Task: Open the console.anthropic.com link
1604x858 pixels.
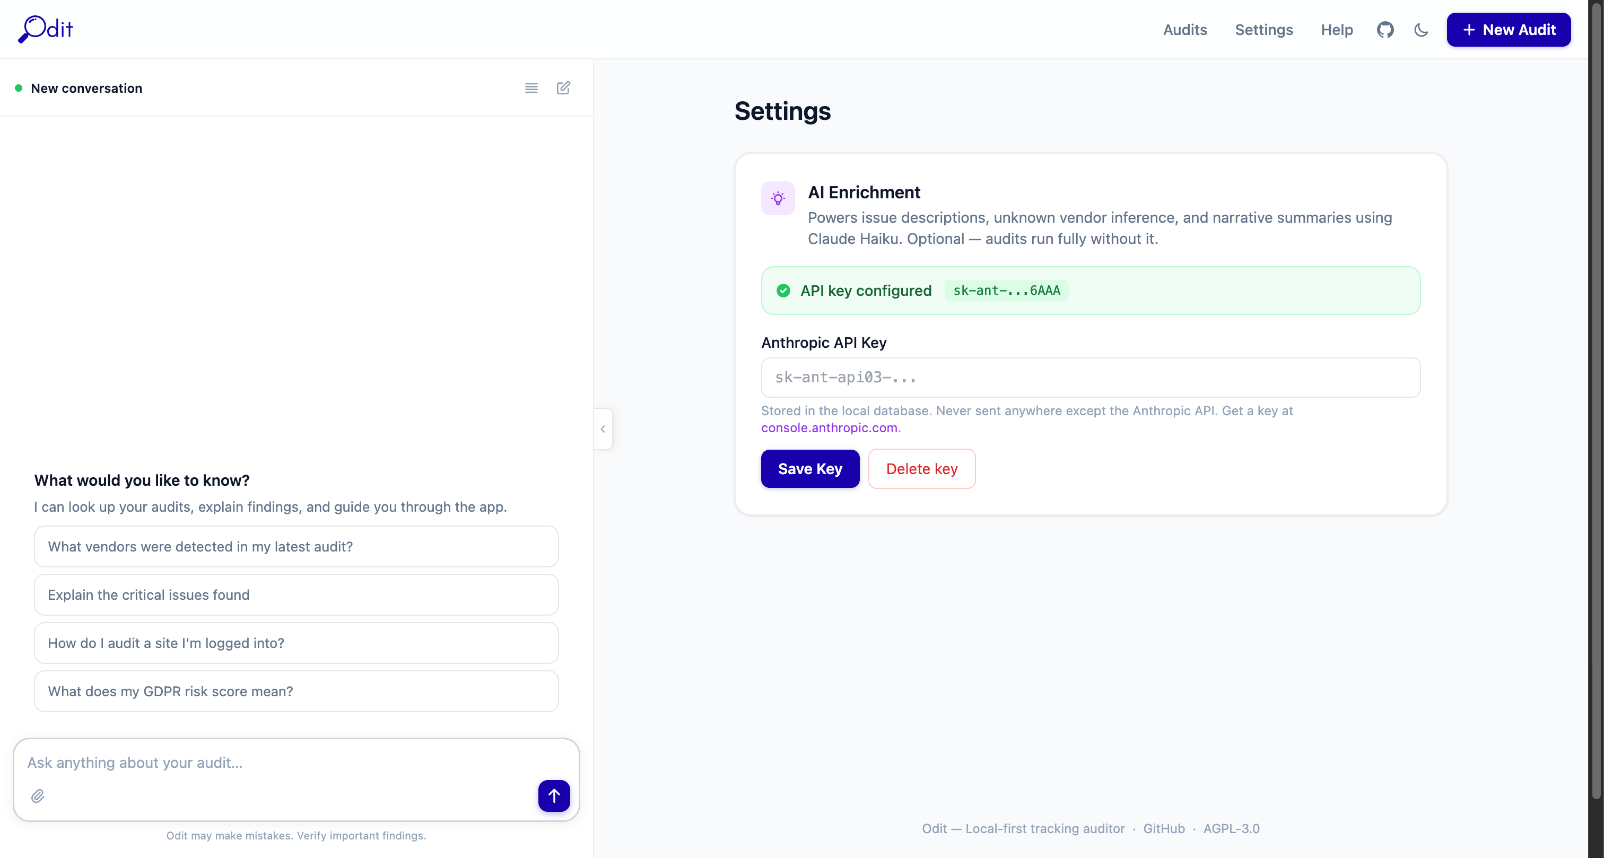Action: 830,428
